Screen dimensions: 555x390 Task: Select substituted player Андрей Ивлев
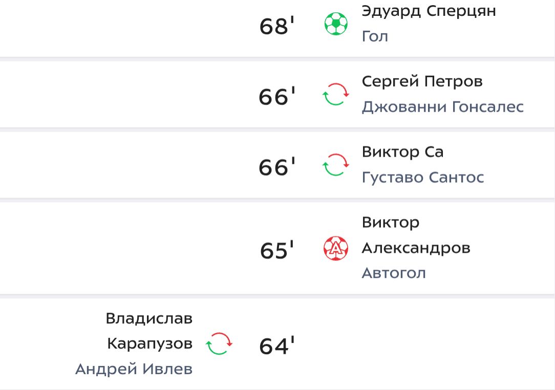click(x=134, y=369)
